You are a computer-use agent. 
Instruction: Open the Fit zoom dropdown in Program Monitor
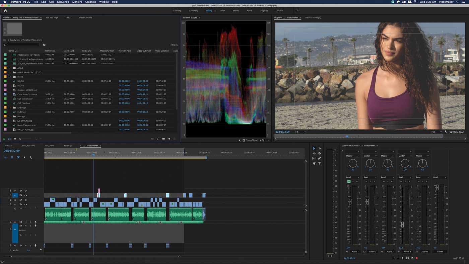pyautogui.click(x=300, y=132)
